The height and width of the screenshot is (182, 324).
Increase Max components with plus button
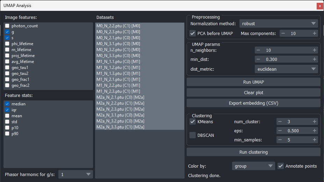point(314,33)
